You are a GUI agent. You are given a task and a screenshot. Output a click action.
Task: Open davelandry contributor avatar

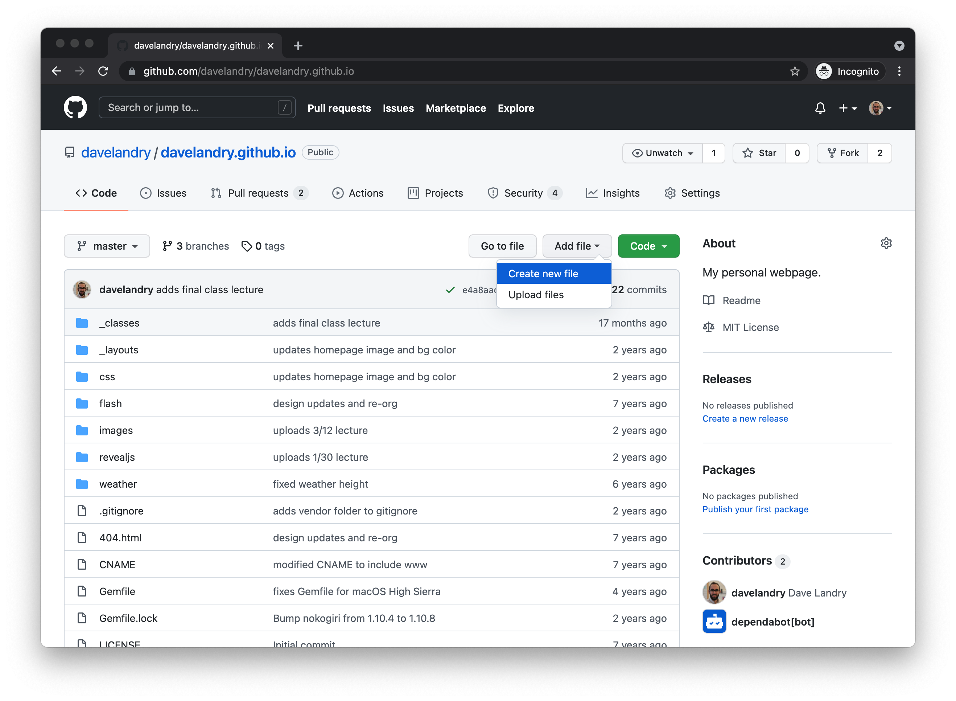click(714, 593)
